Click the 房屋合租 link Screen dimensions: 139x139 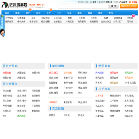click(21, 78)
